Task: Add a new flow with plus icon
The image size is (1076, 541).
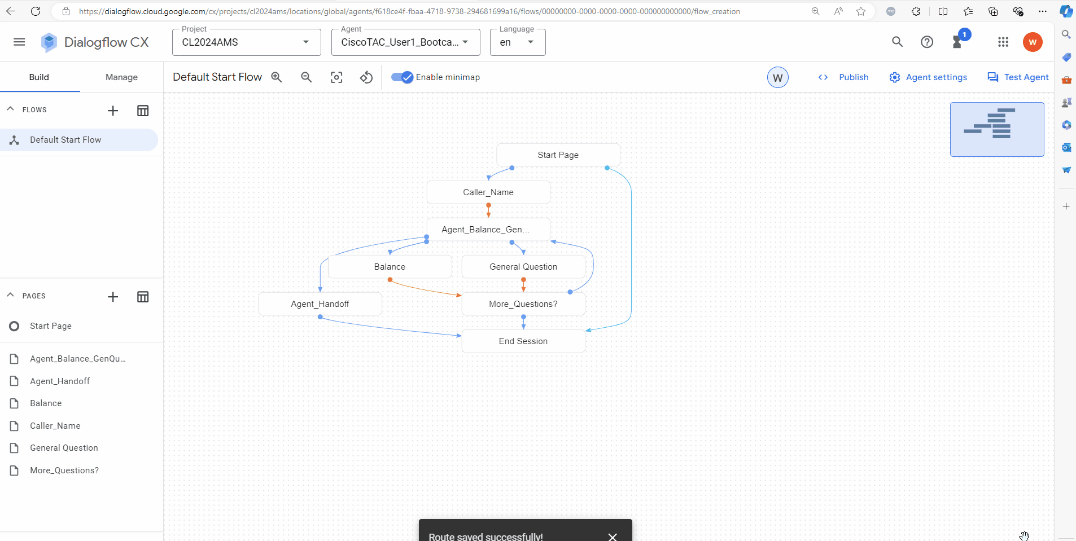Action: click(x=113, y=111)
